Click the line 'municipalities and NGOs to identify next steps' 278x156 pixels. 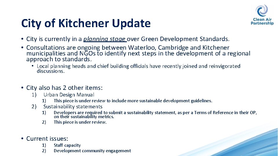pos(138,53)
